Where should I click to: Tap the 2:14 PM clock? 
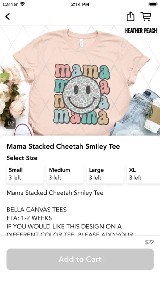pos(80,4)
